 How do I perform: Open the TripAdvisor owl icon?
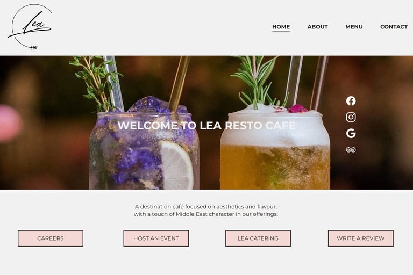pyautogui.click(x=351, y=150)
